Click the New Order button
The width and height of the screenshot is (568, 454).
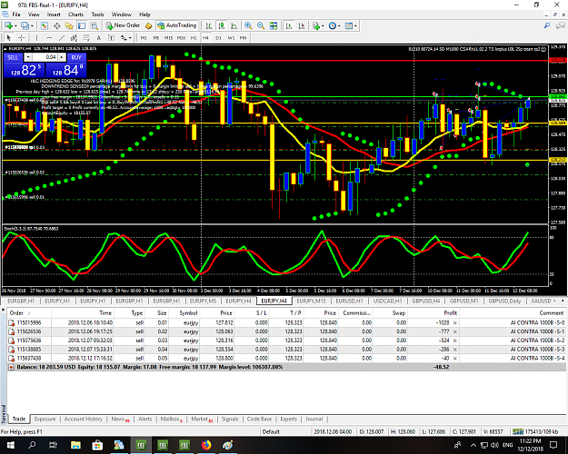123,25
